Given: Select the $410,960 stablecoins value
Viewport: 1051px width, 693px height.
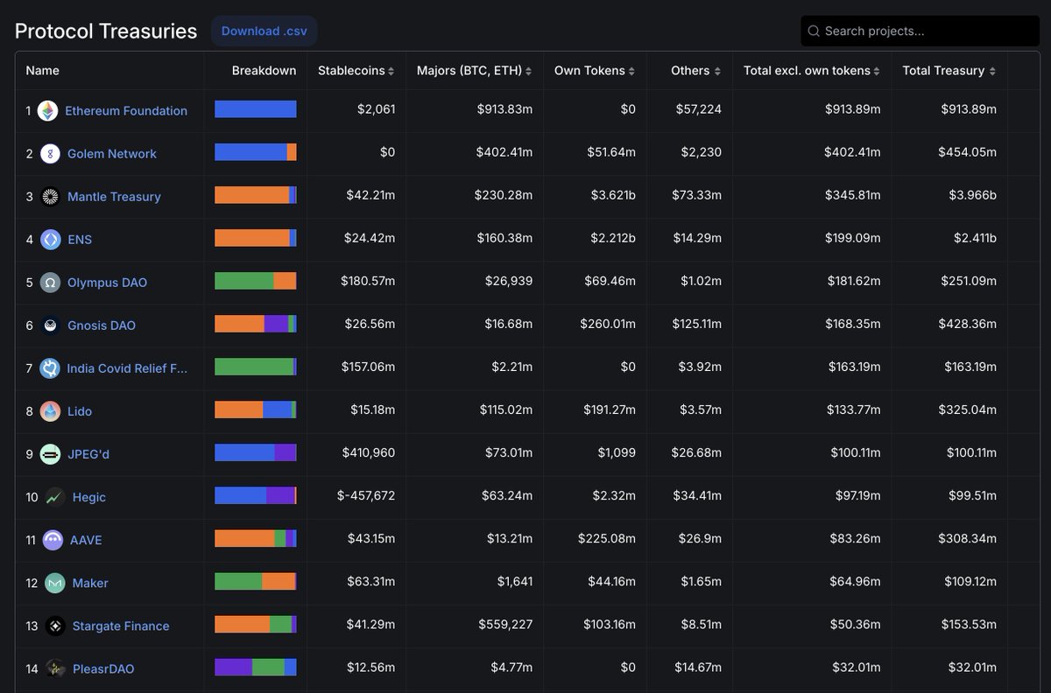Looking at the screenshot, I should coord(369,452).
